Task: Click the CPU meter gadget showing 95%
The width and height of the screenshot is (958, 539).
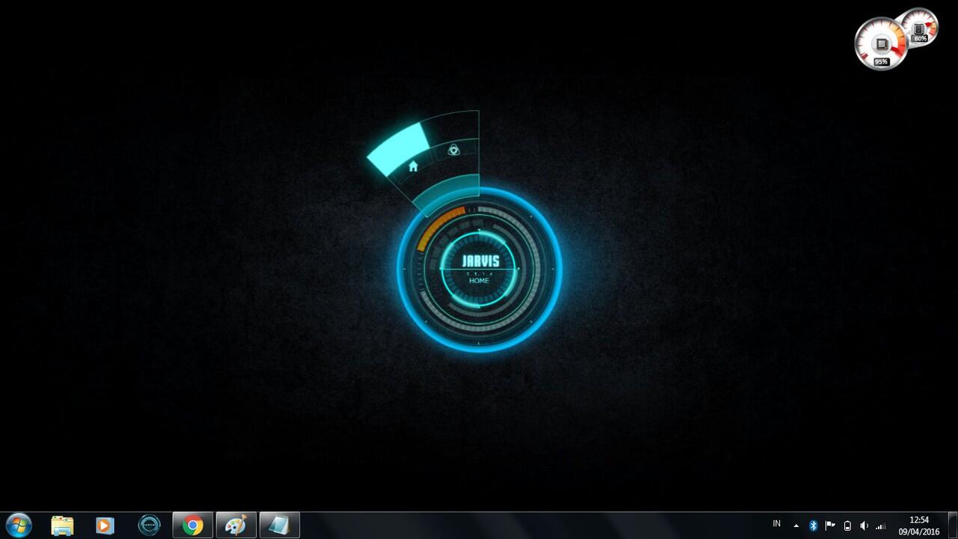Action: (881, 44)
